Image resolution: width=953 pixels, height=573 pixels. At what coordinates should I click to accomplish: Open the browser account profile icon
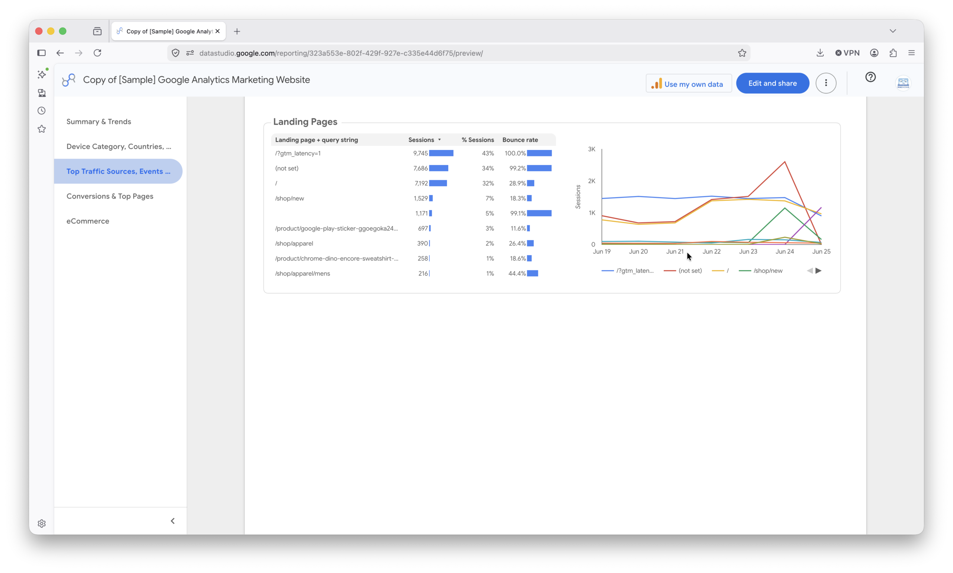[874, 53]
